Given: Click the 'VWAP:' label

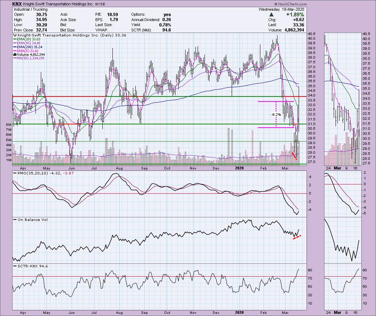Looking at the screenshot, I should coord(101,30).
